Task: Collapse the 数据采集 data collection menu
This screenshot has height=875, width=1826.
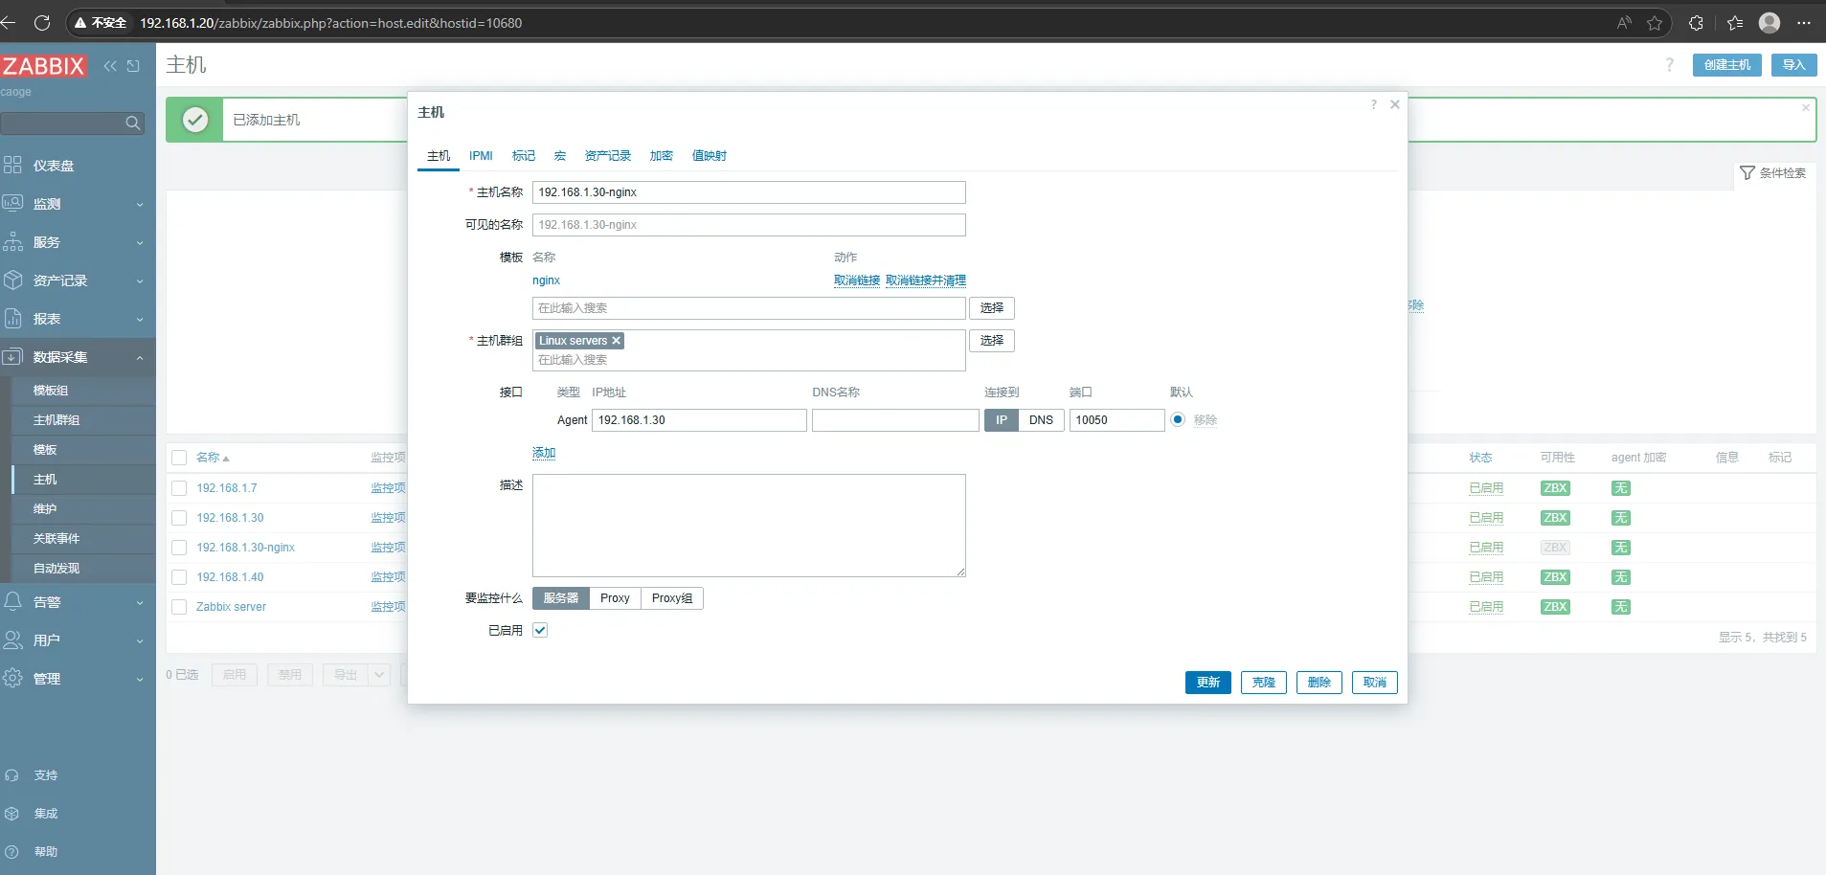Action: [x=77, y=357]
